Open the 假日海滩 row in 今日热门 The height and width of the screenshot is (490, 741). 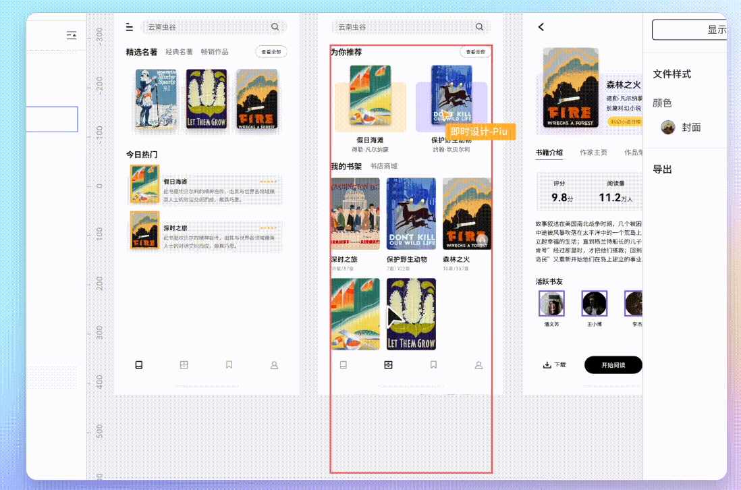coord(207,184)
